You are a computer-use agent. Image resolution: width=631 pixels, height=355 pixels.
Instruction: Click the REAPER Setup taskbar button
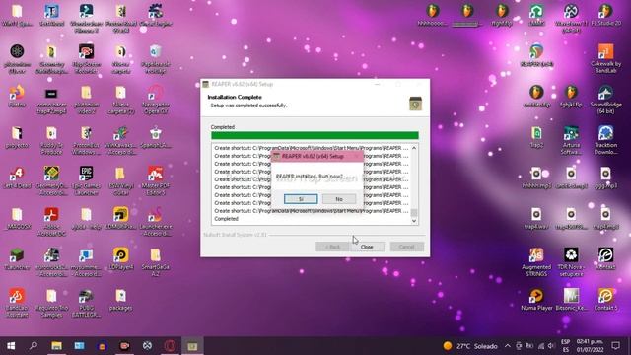click(x=192, y=346)
